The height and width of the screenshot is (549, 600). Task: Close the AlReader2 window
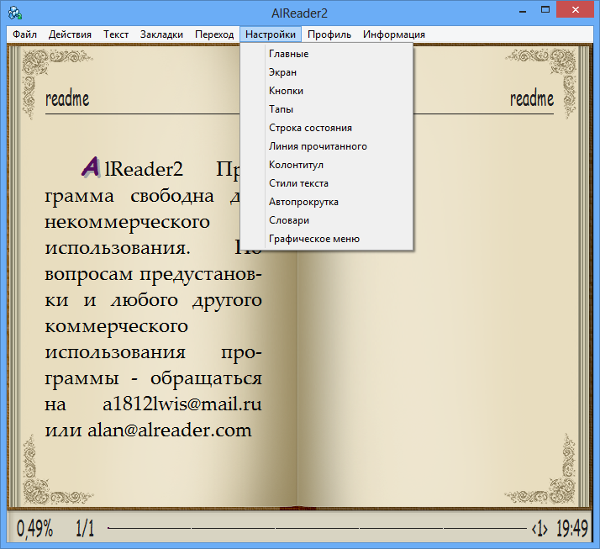[575, 10]
